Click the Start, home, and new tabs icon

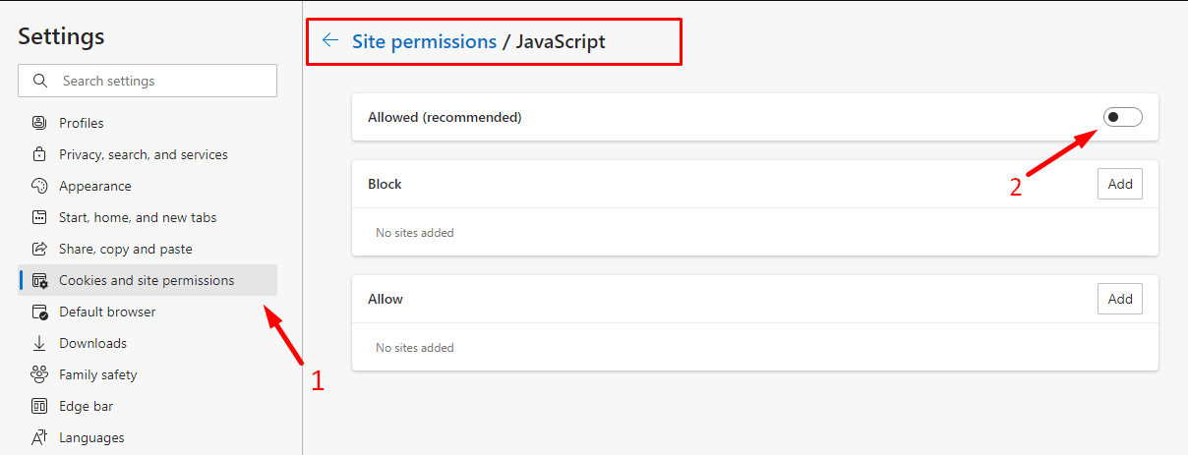click(x=39, y=217)
